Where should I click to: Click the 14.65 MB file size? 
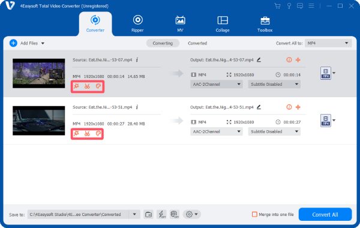pyautogui.click(x=136, y=76)
